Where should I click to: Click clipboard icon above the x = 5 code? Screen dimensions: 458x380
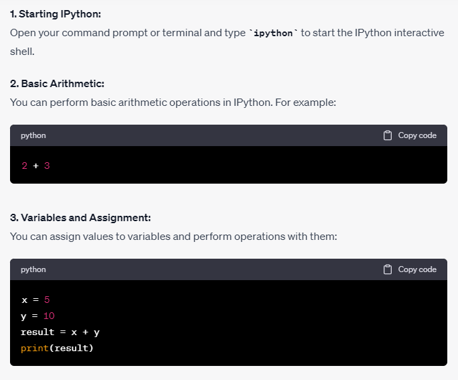tap(388, 269)
